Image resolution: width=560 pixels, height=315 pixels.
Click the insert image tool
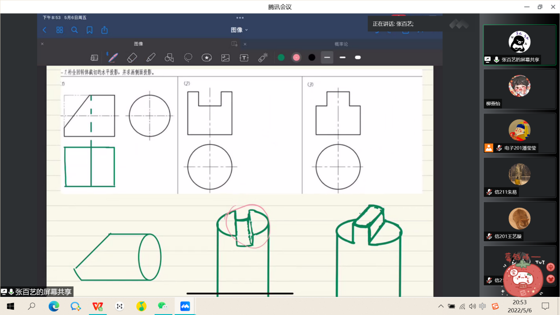(225, 57)
